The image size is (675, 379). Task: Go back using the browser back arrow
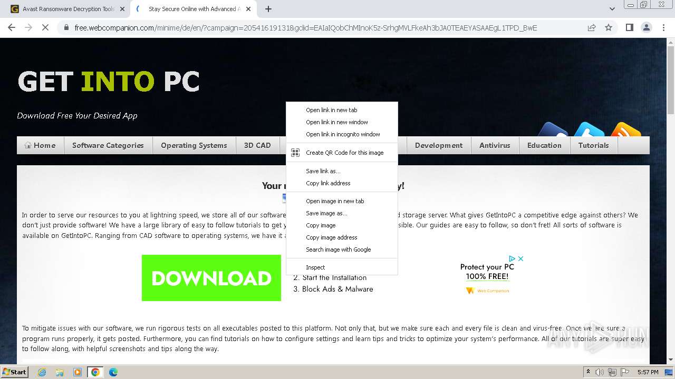pos(12,27)
